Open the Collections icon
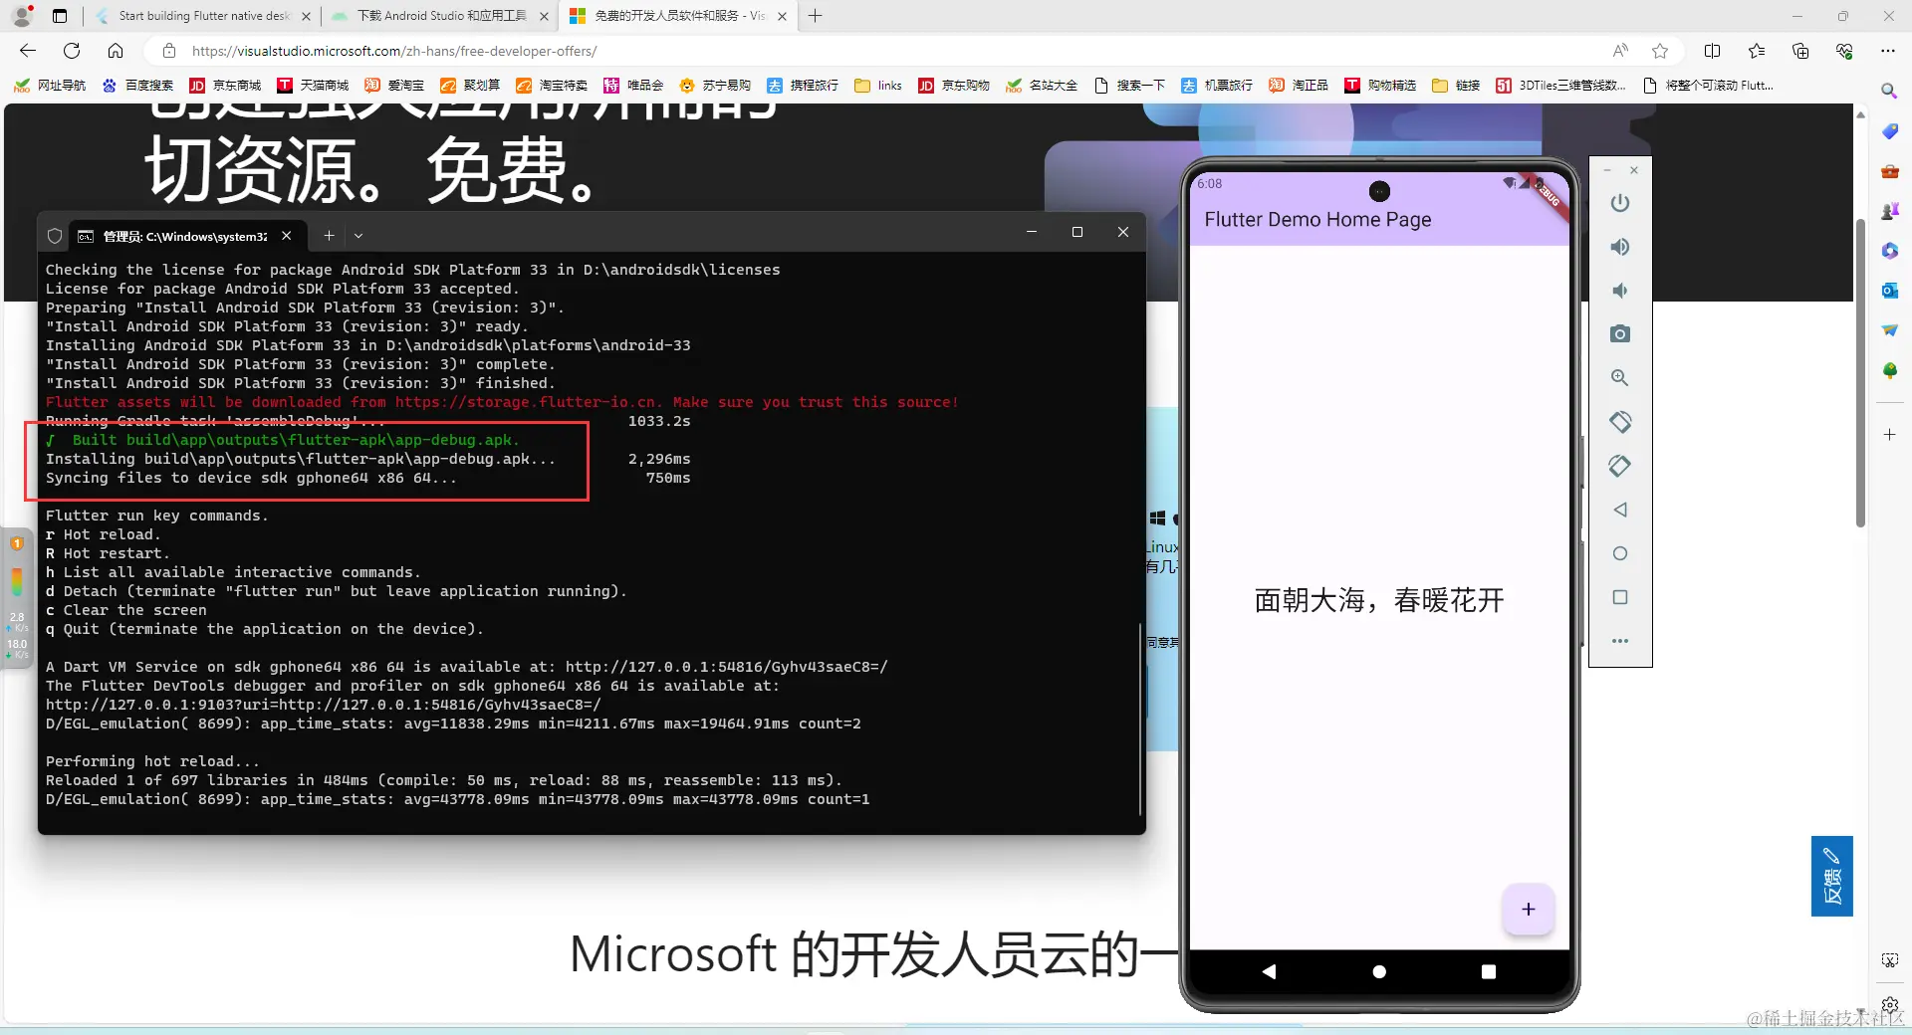1912x1035 pixels. (x=1800, y=51)
